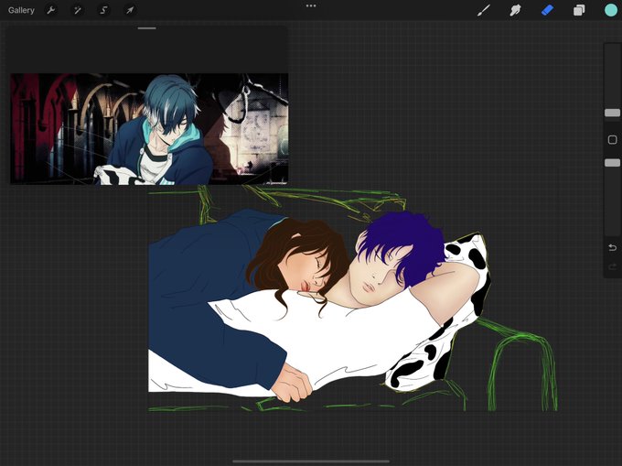Select the Brush tool
The image size is (622, 466).
click(484, 10)
